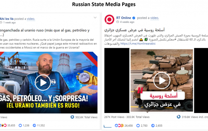Click the comments icon showing 2,783
Viewport: 208px width, 131px height.
click(x=138, y=126)
